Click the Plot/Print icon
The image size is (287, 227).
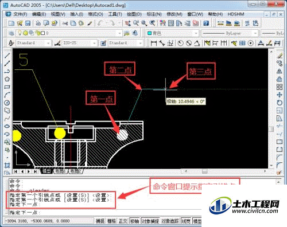[38, 24]
